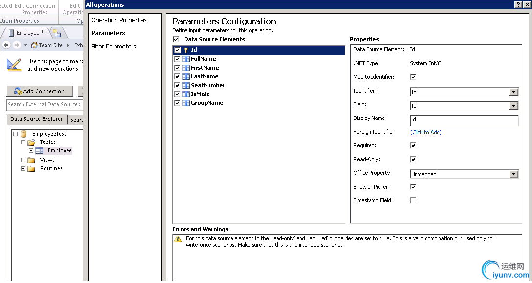Click the key icon next to Id
The height and width of the screenshot is (283, 532).
click(185, 50)
